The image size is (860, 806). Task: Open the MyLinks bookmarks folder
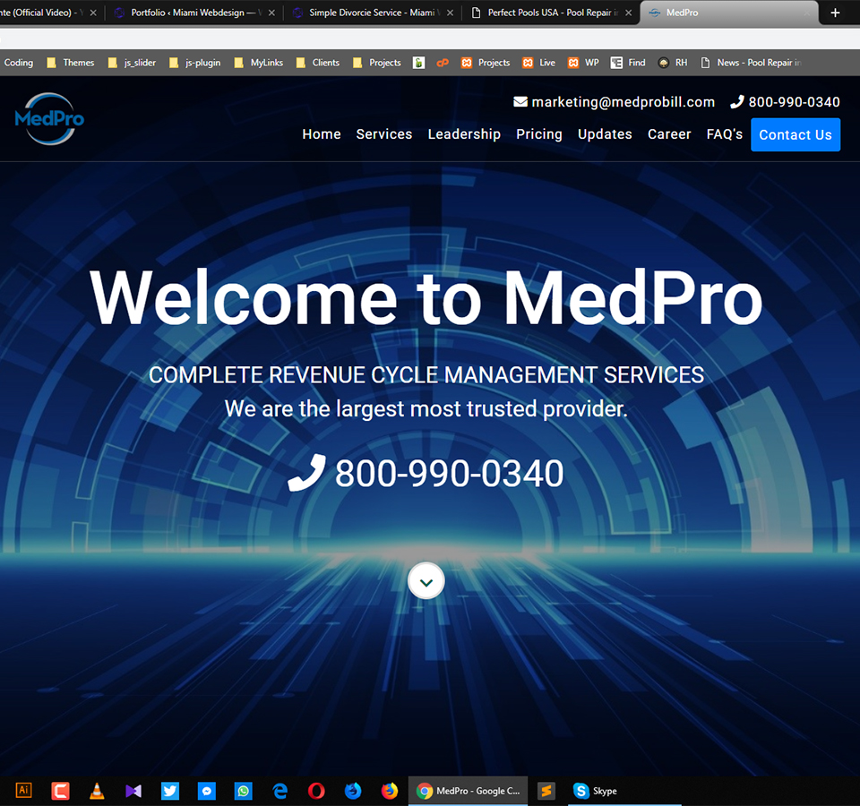click(x=257, y=63)
